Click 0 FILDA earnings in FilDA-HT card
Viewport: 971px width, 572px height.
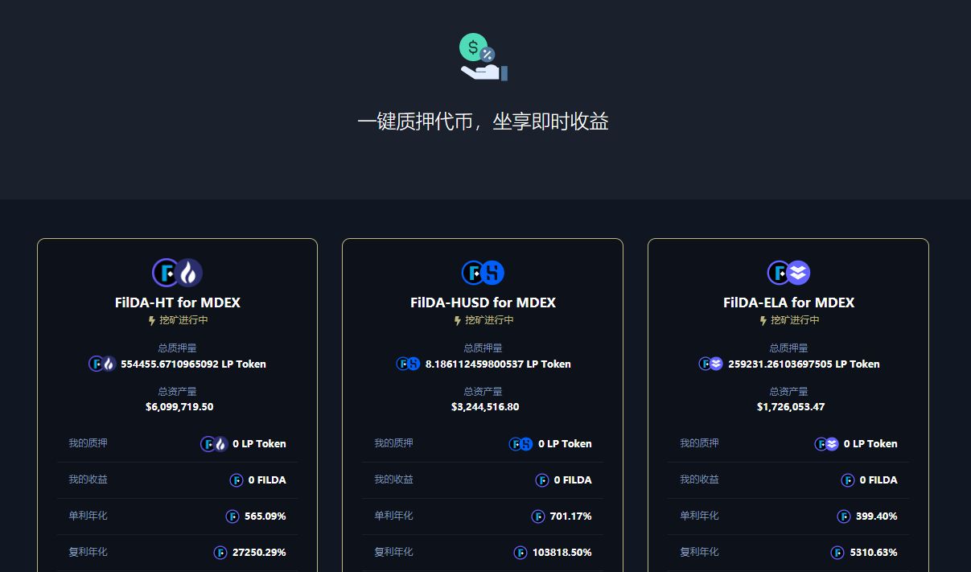(x=267, y=479)
